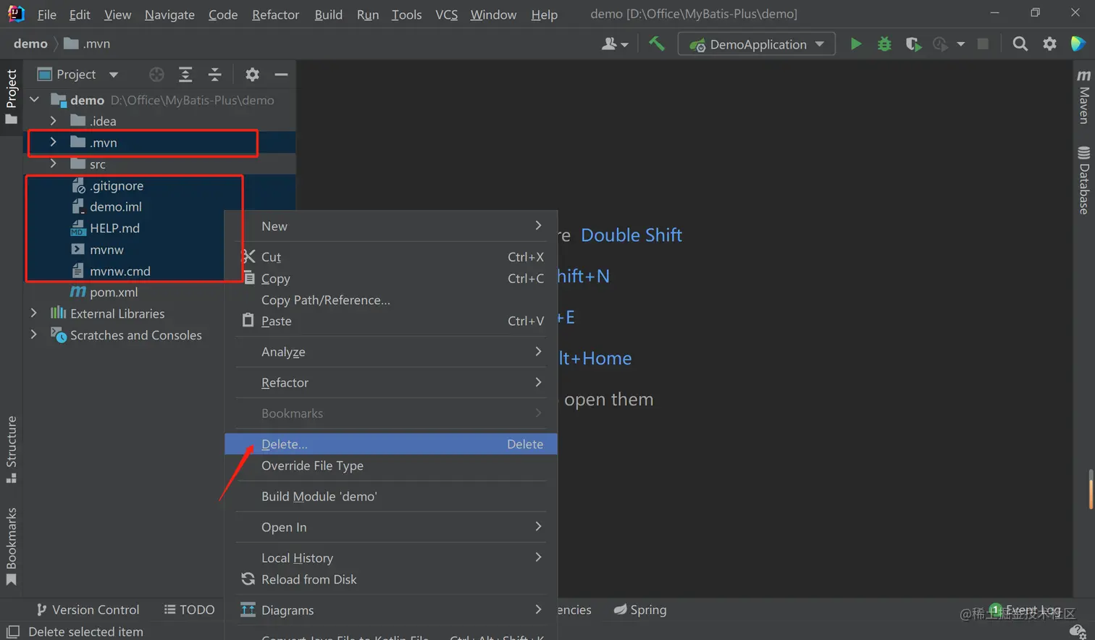Click the .mvn breadcrumb in navigation bar
The image size is (1095, 640).
point(87,43)
